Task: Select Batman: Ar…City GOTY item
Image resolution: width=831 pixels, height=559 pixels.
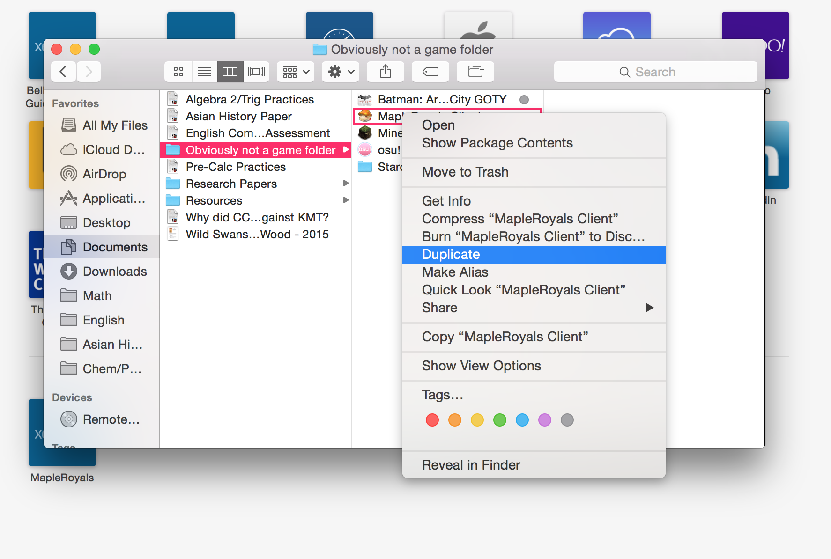Action: tap(447, 99)
